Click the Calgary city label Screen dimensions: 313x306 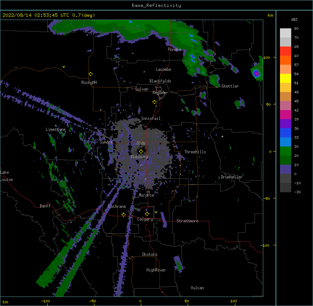click(145, 219)
